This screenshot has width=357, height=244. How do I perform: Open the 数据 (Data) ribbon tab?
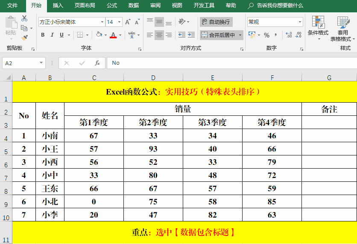[x=134, y=6]
